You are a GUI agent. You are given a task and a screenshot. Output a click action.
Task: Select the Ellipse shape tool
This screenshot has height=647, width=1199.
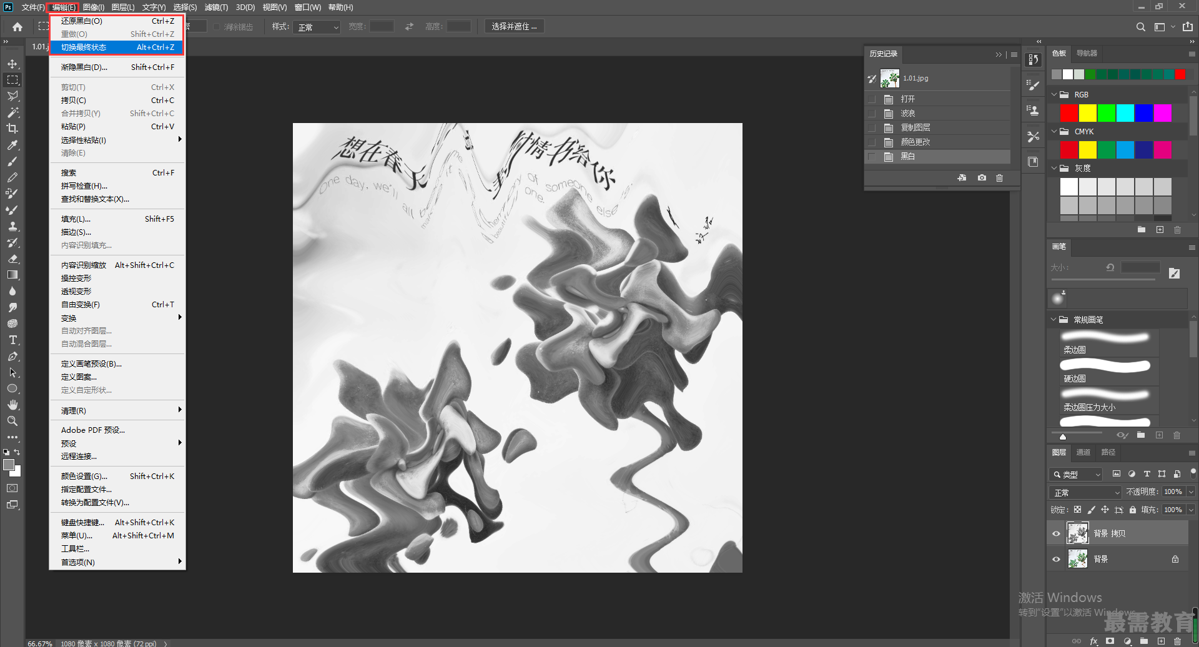click(12, 388)
